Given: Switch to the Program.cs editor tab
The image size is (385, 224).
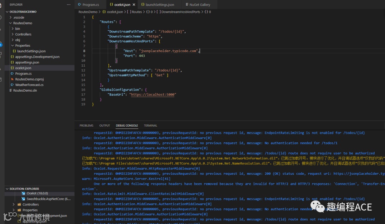Looking at the screenshot, I should 91,5.
